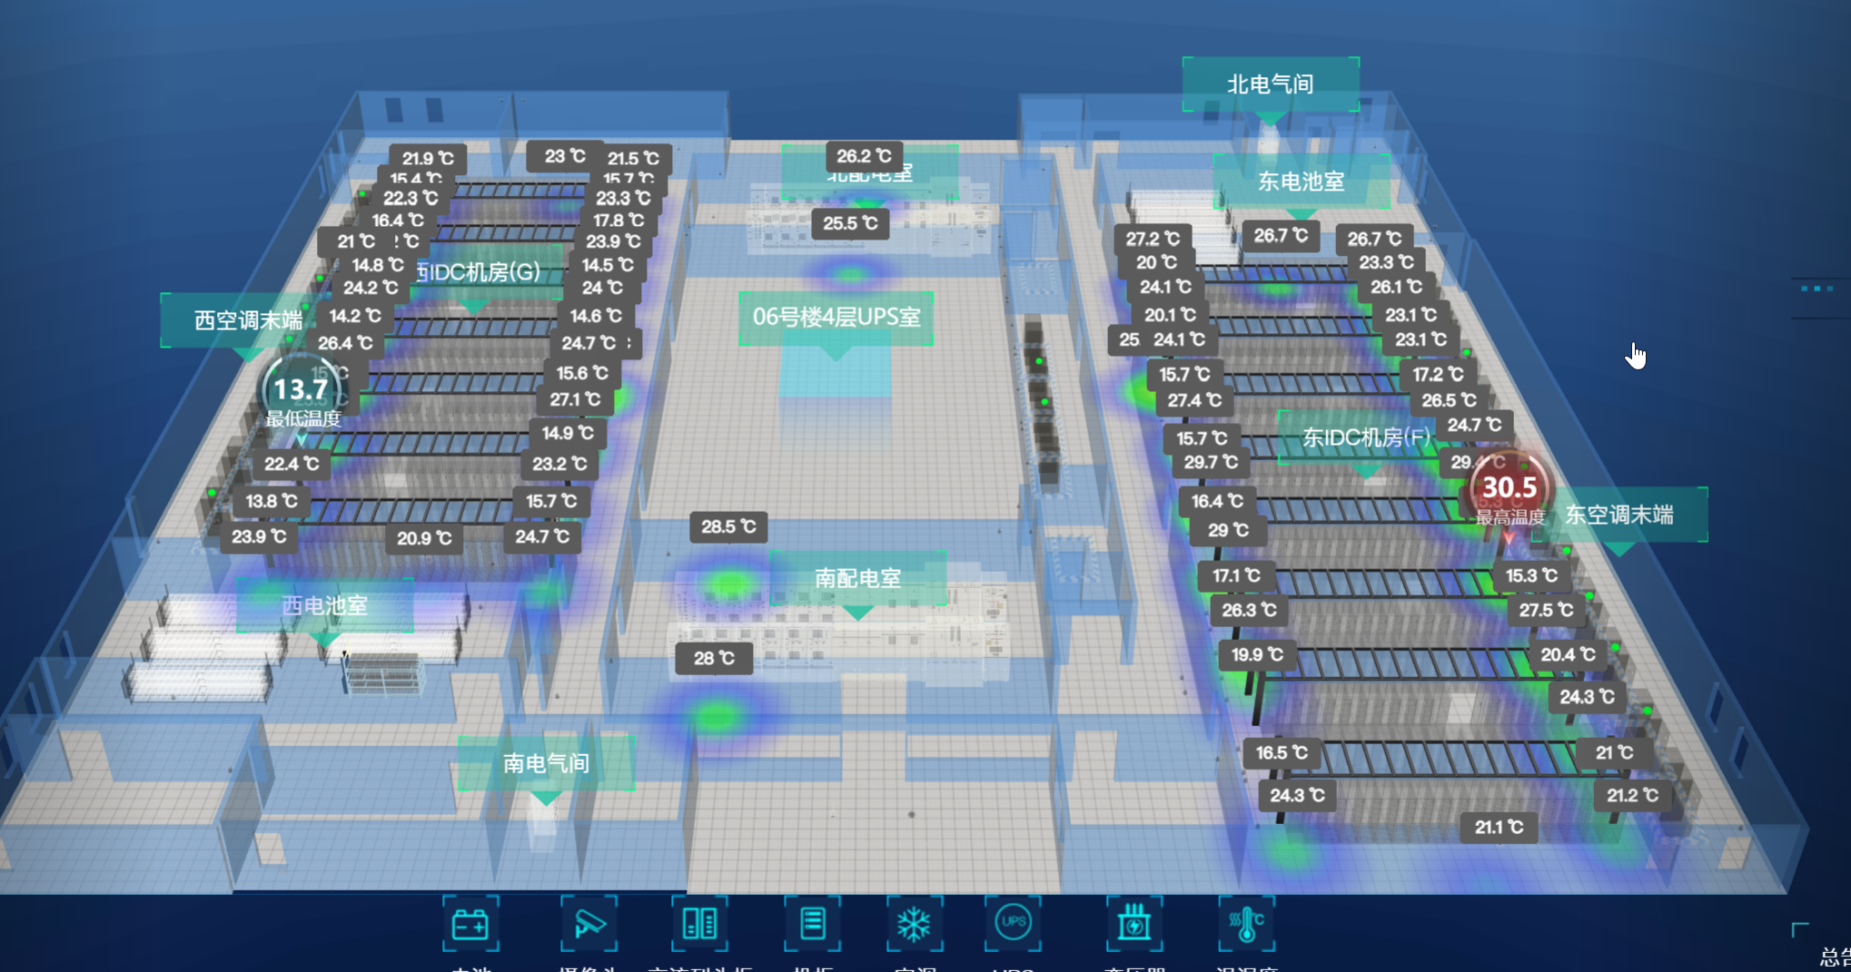The width and height of the screenshot is (1851, 972).
Task: Expand details for 东IDC机房(F)
Action: 1364,436
